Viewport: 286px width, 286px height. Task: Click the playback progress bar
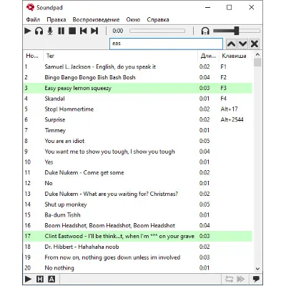tap(157, 31)
